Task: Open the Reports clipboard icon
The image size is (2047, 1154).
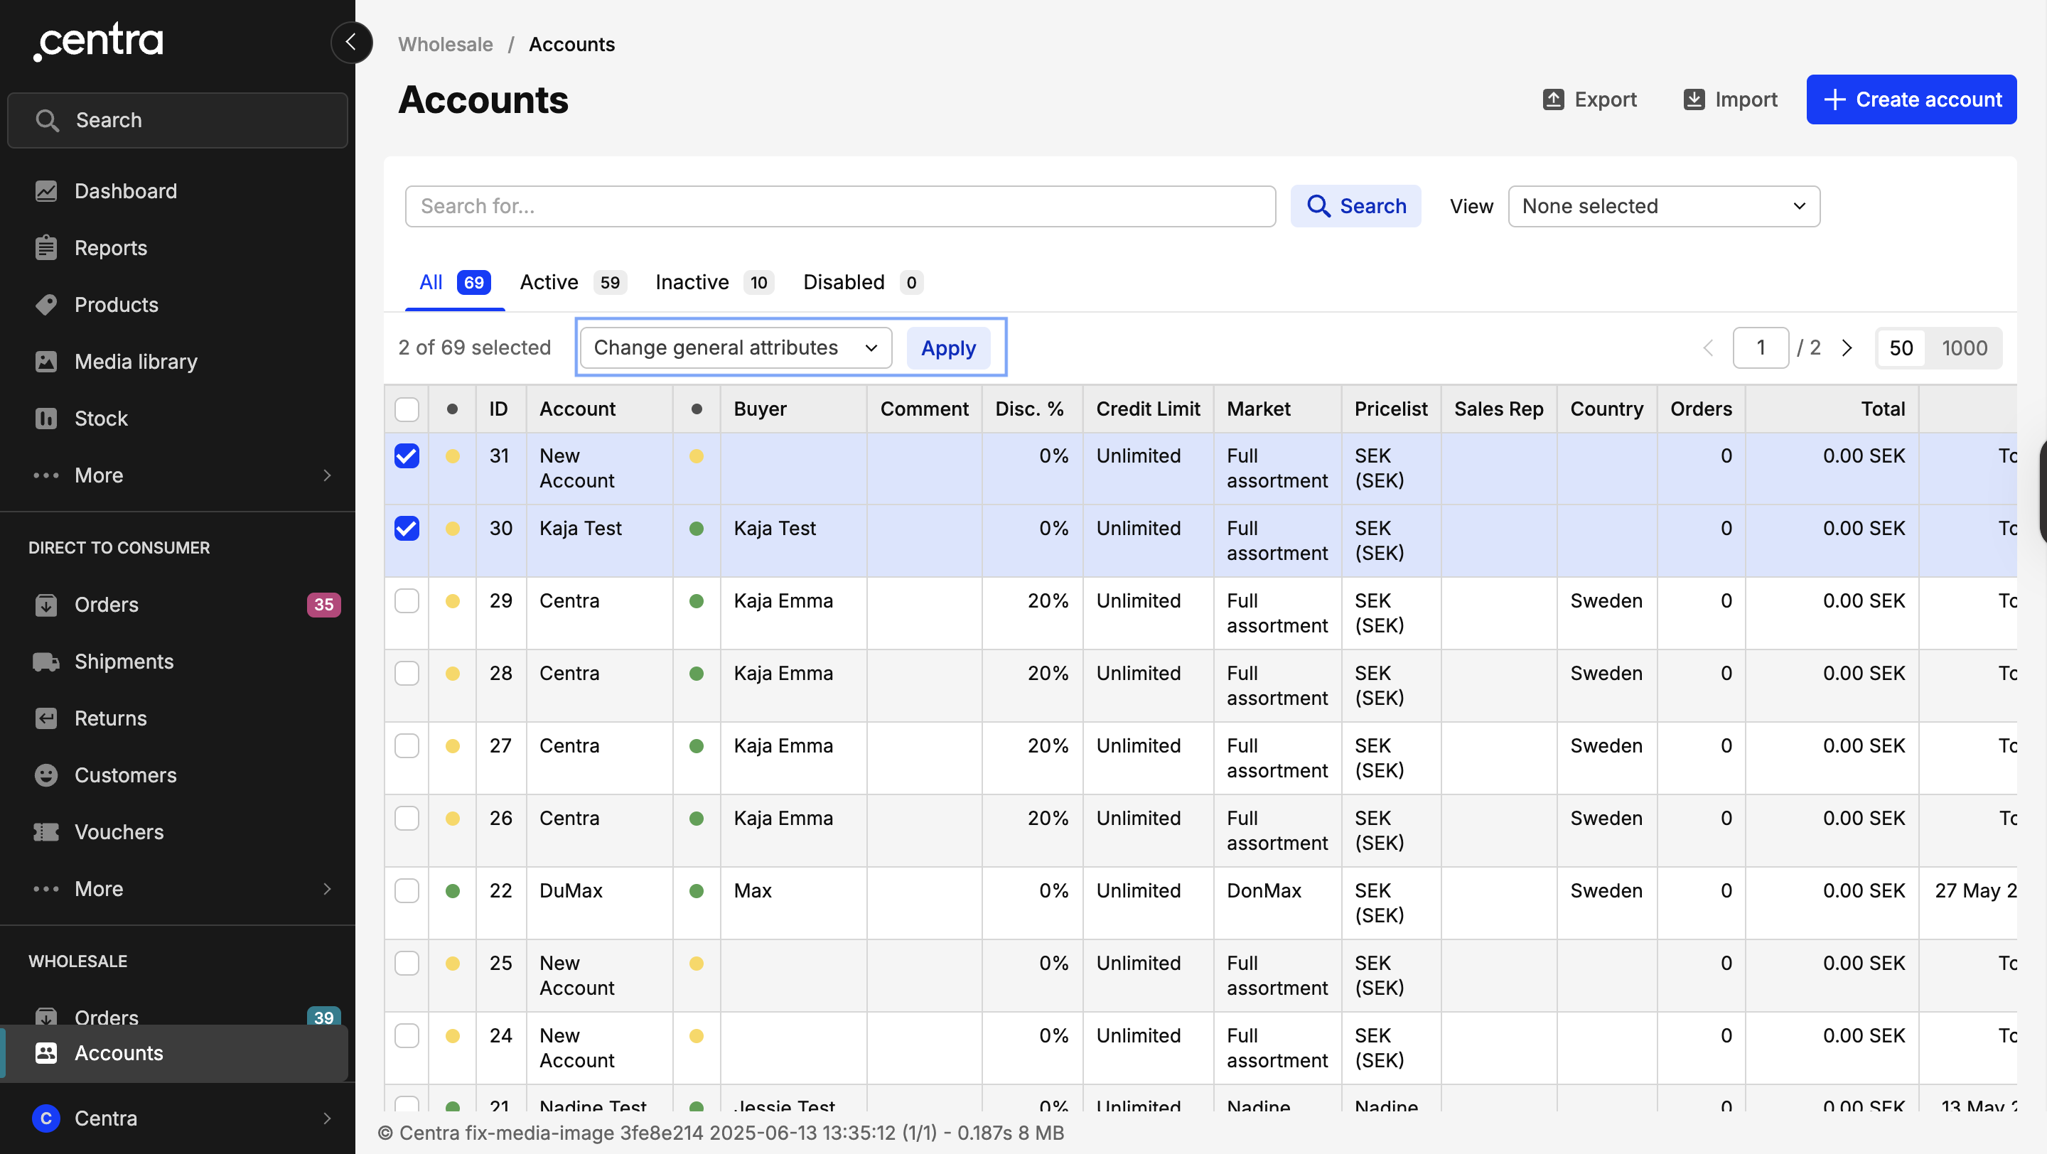Action: (x=46, y=248)
